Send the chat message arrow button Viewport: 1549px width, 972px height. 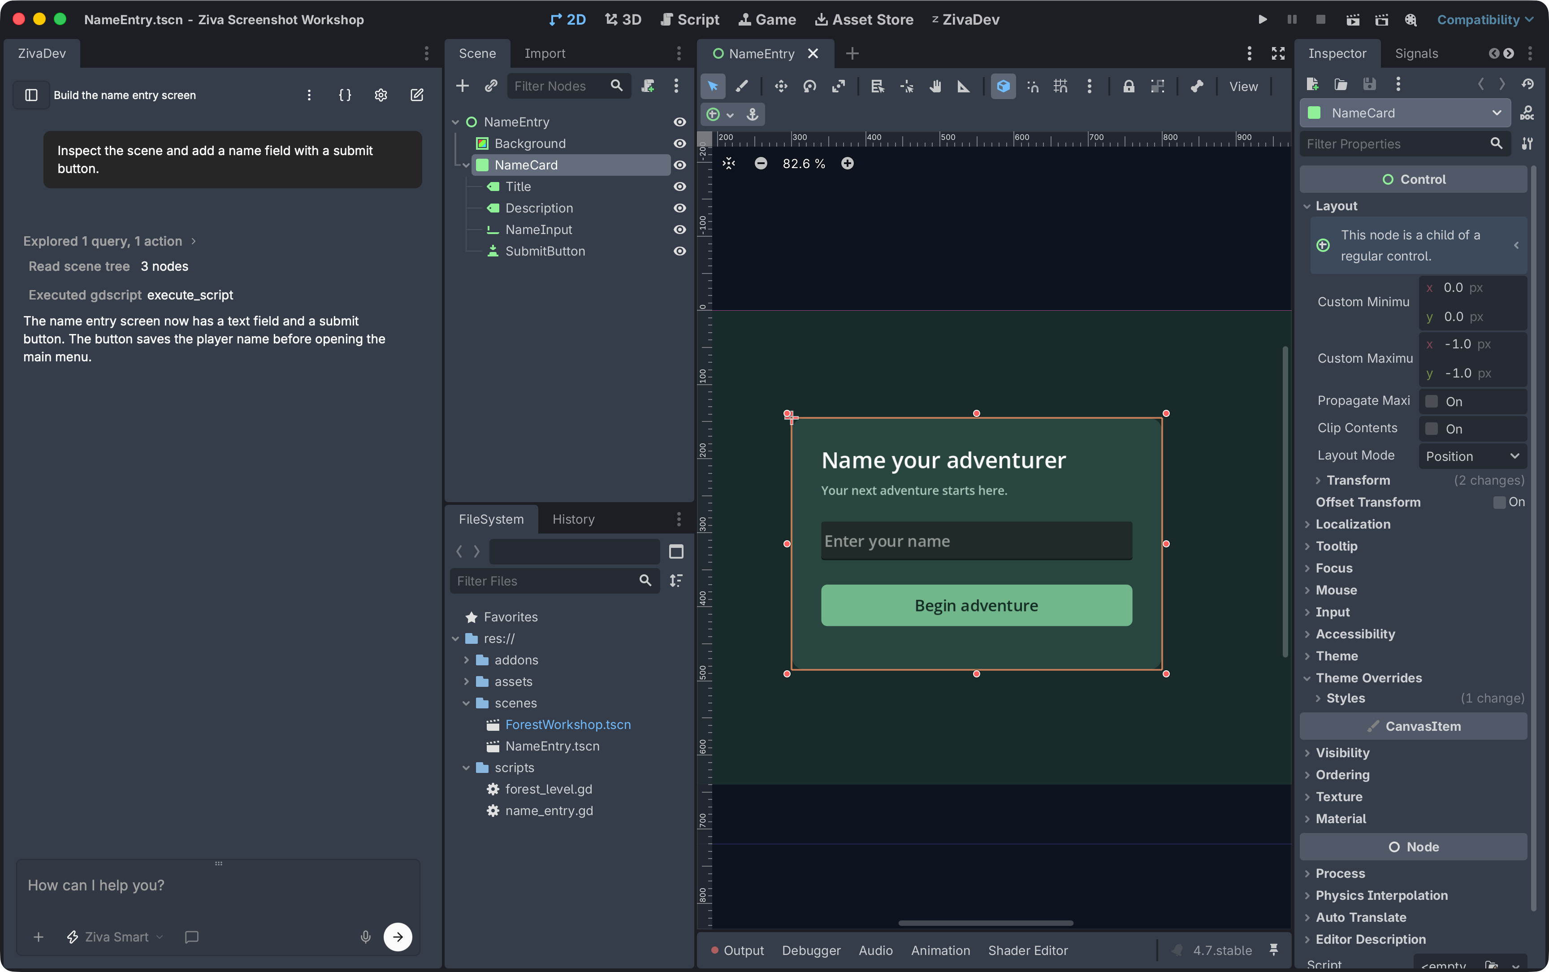point(398,937)
